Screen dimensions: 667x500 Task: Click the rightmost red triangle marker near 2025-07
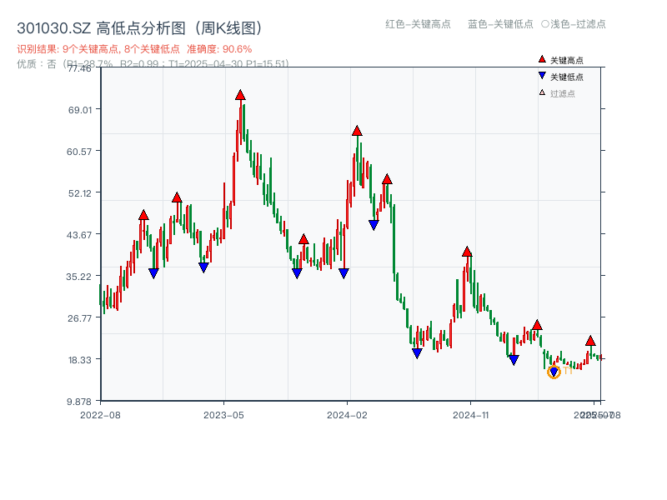(590, 341)
